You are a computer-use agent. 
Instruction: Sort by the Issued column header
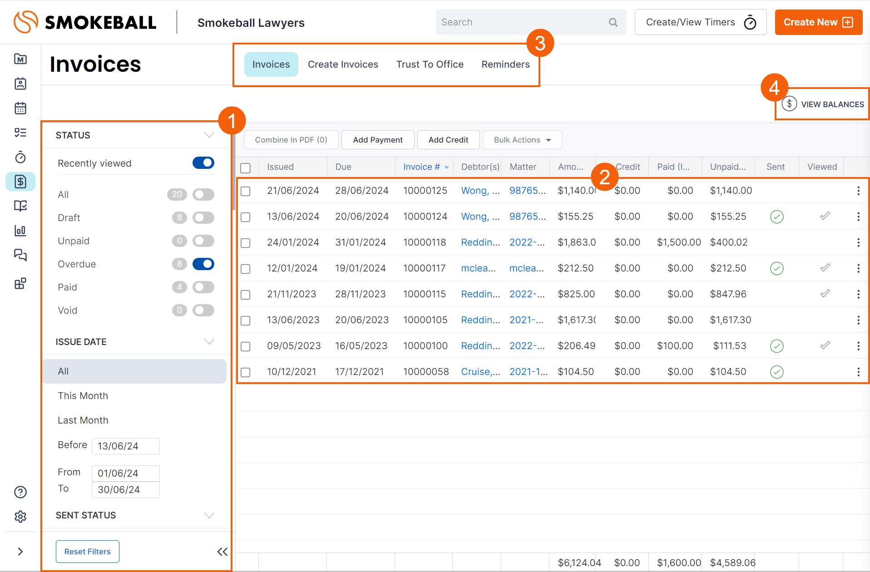point(280,167)
